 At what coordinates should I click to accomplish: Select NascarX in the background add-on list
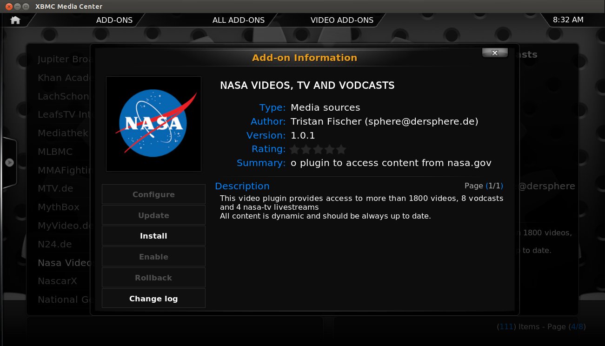click(x=57, y=281)
